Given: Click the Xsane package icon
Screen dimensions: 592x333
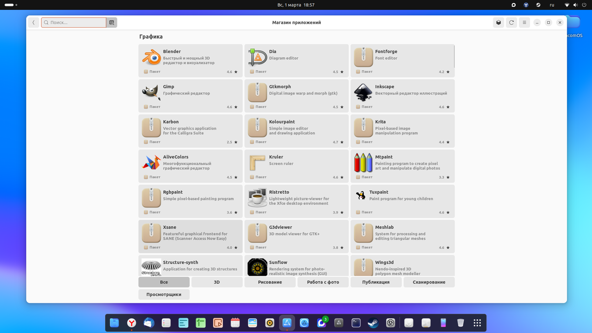Looking at the screenshot, I should pyautogui.click(x=151, y=233).
